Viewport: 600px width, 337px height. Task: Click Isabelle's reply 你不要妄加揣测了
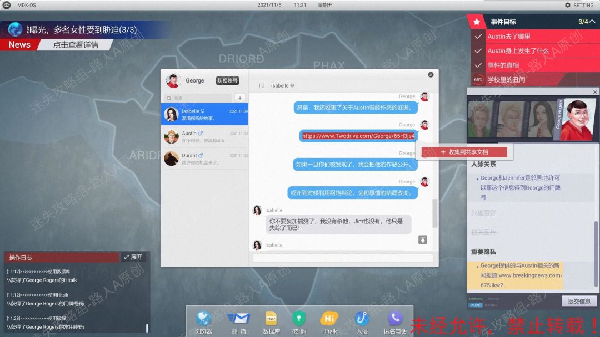[x=338, y=224]
